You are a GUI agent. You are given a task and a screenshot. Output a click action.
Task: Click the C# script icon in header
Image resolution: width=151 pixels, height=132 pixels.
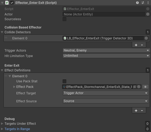click(x=7, y=3)
